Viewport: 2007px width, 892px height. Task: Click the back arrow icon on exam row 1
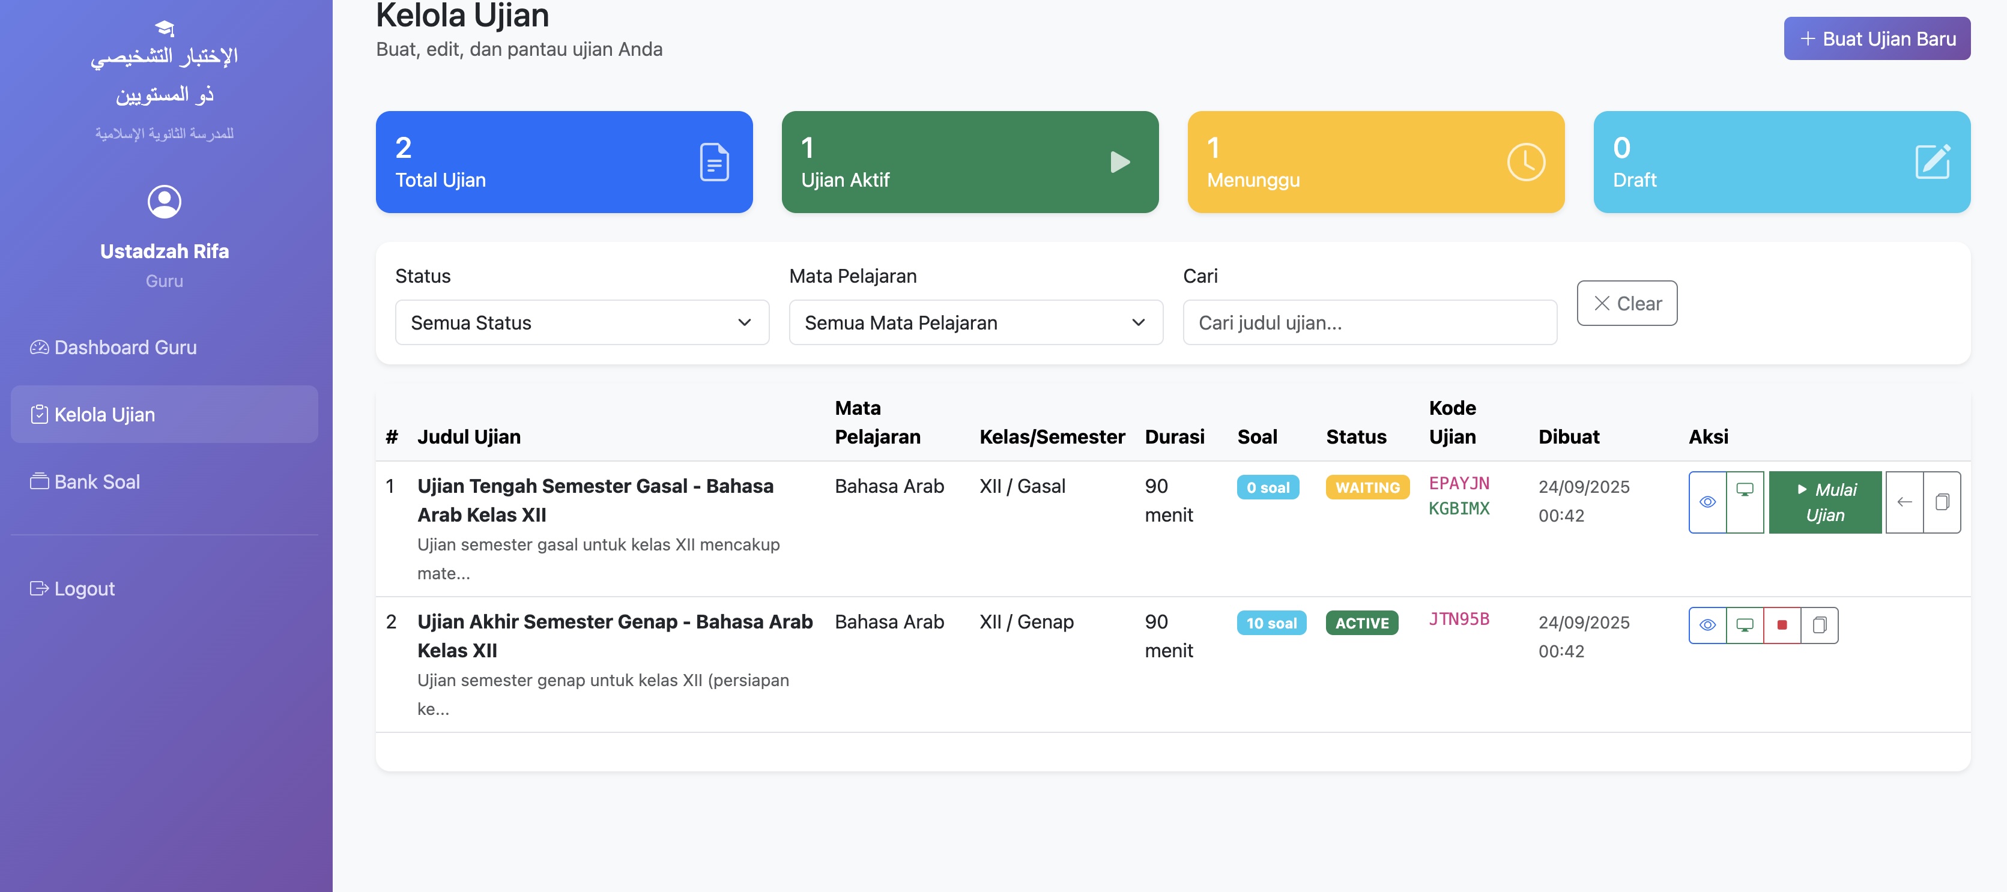coord(1904,501)
